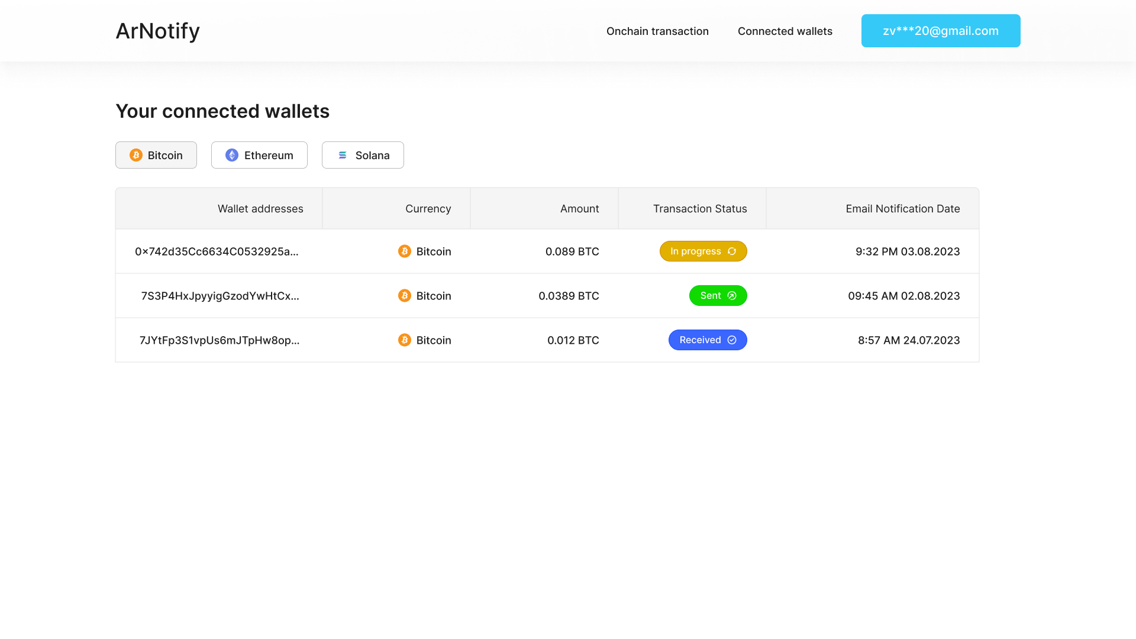Click Ethereum diamond icon in filter tab
The image size is (1136, 639).
click(232, 155)
